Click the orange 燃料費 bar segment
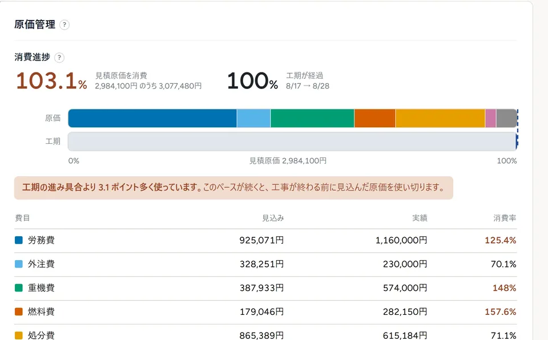This screenshot has height=340, width=548. pyautogui.click(x=374, y=118)
